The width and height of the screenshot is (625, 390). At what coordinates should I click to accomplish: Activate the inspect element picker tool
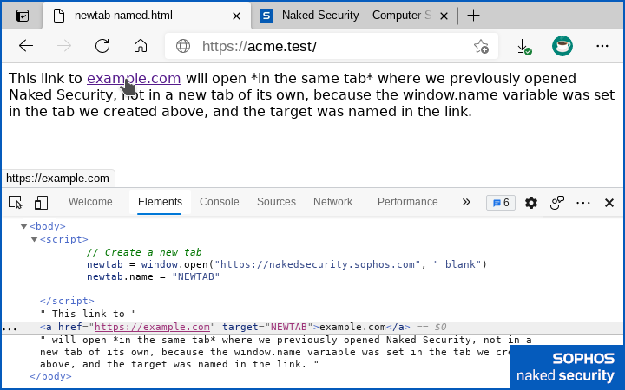(x=16, y=203)
